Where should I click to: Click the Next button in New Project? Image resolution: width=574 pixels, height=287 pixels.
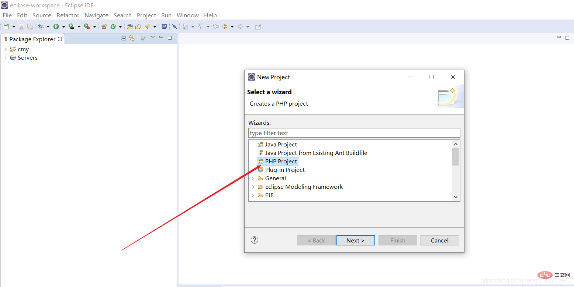356,240
